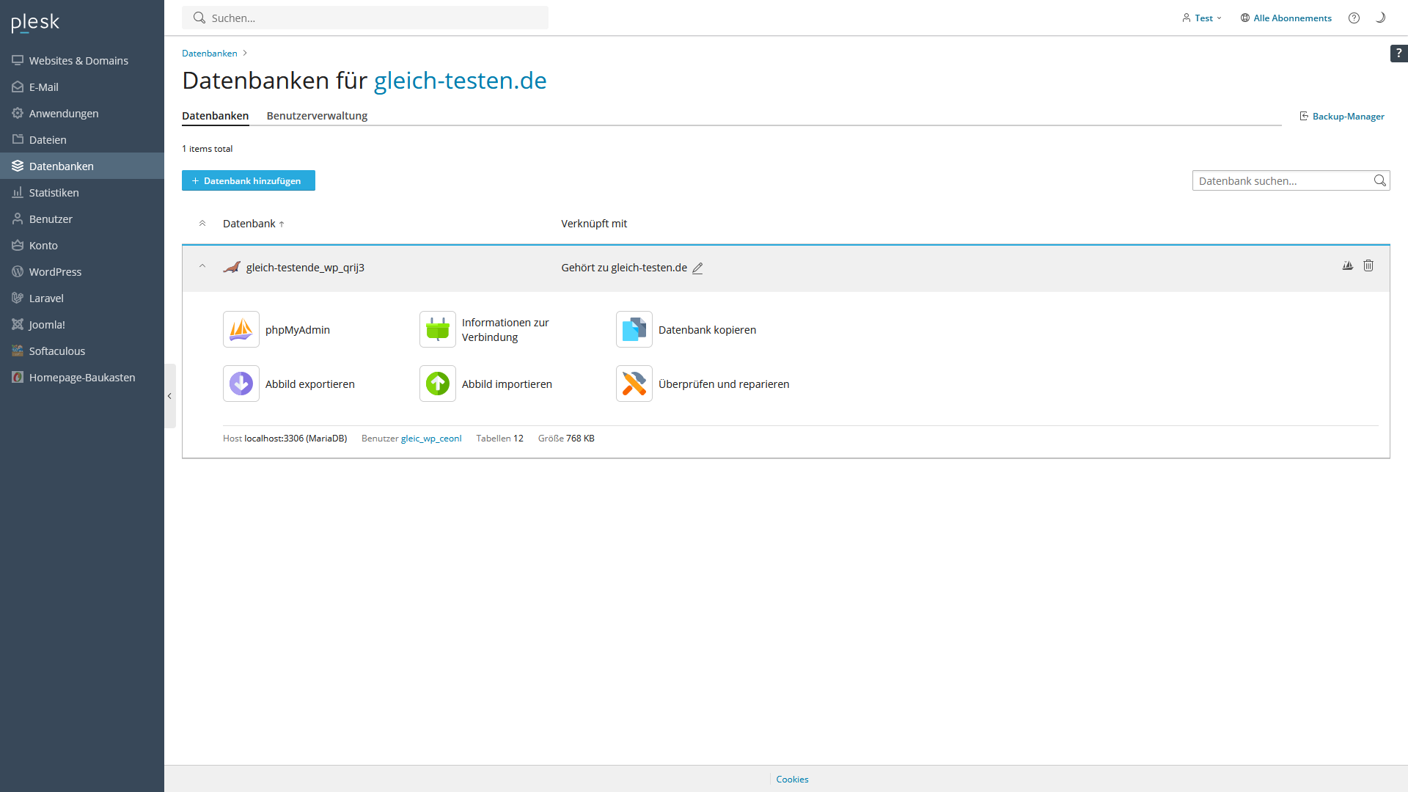
Task: Open Überprüfen und reparieren tools icon
Action: tap(634, 384)
